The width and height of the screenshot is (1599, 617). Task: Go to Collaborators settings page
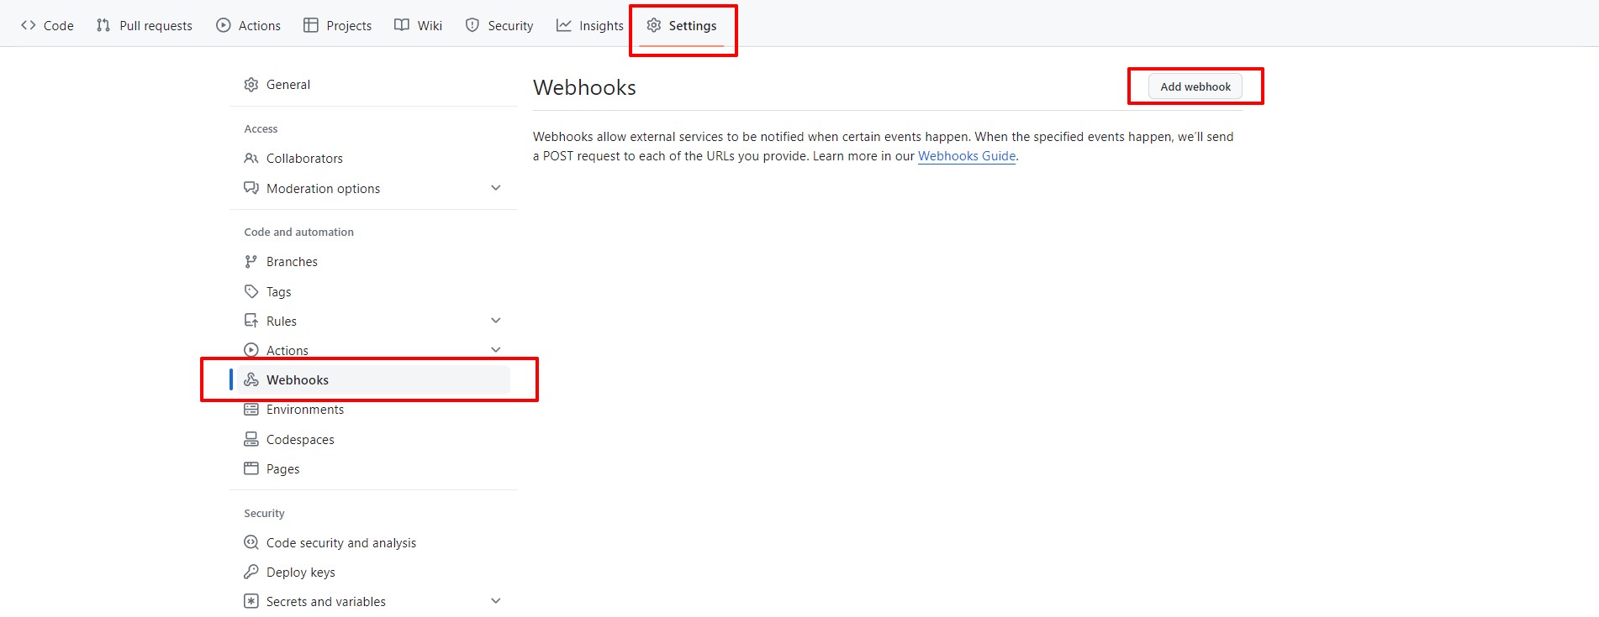click(x=304, y=159)
